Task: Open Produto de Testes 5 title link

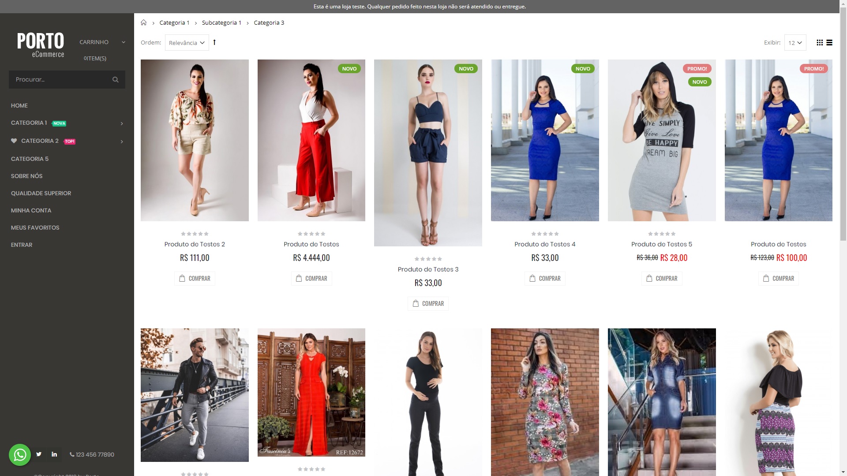Action: tap(662, 244)
